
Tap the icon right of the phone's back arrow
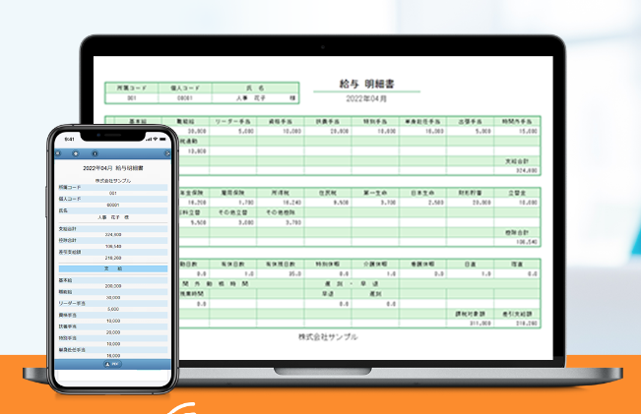coord(76,154)
